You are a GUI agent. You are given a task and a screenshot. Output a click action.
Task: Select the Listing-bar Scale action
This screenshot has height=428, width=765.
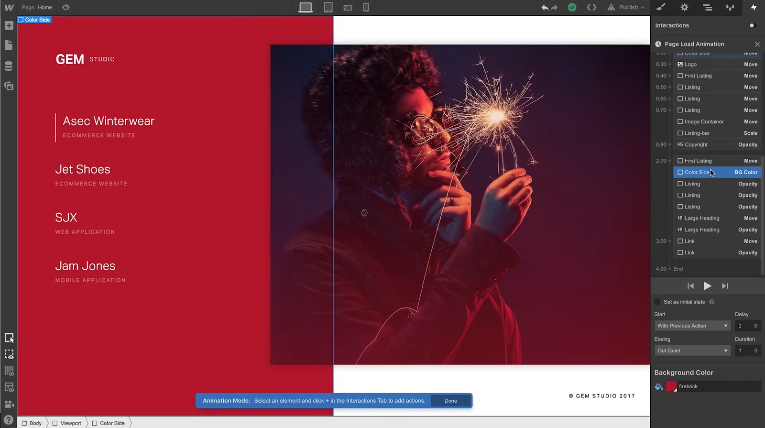point(717,133)
